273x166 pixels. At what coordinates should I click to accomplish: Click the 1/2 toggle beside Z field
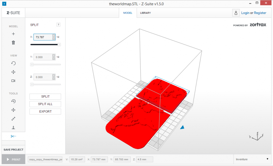coord(58,77)
